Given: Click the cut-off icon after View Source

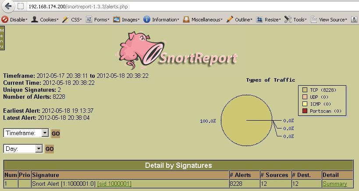Looking at the screenshot, I should [x=354, y=19].
